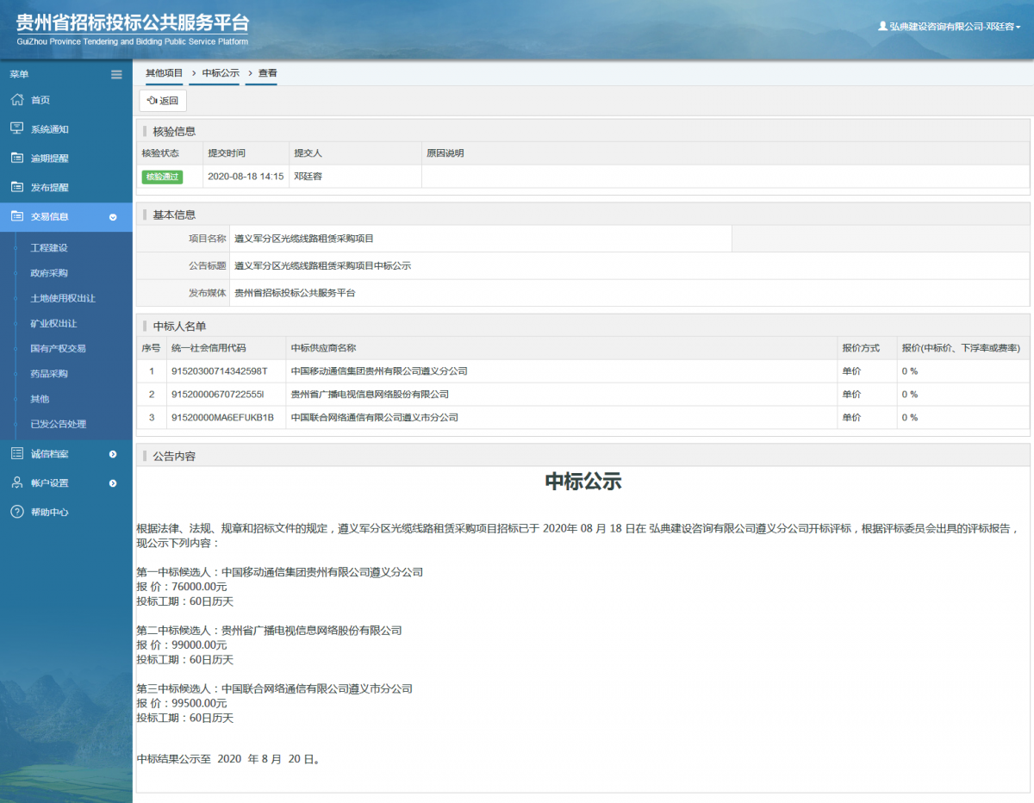Select 其他 submenu item

click(x=40, y=399)
